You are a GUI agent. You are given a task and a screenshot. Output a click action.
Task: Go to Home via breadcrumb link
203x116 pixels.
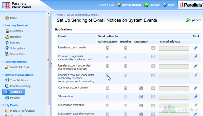[x=60, y=15]
